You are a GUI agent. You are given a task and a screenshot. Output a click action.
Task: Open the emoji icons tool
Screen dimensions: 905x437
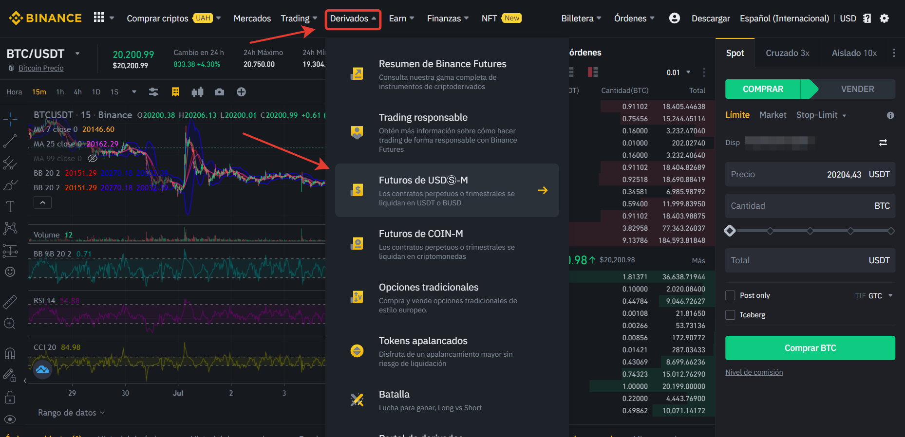click(10, 272)
